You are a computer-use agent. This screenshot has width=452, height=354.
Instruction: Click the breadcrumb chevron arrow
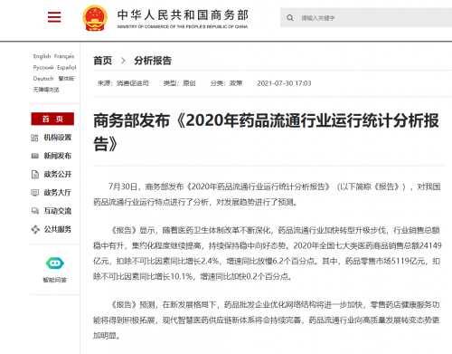(123, 61)
